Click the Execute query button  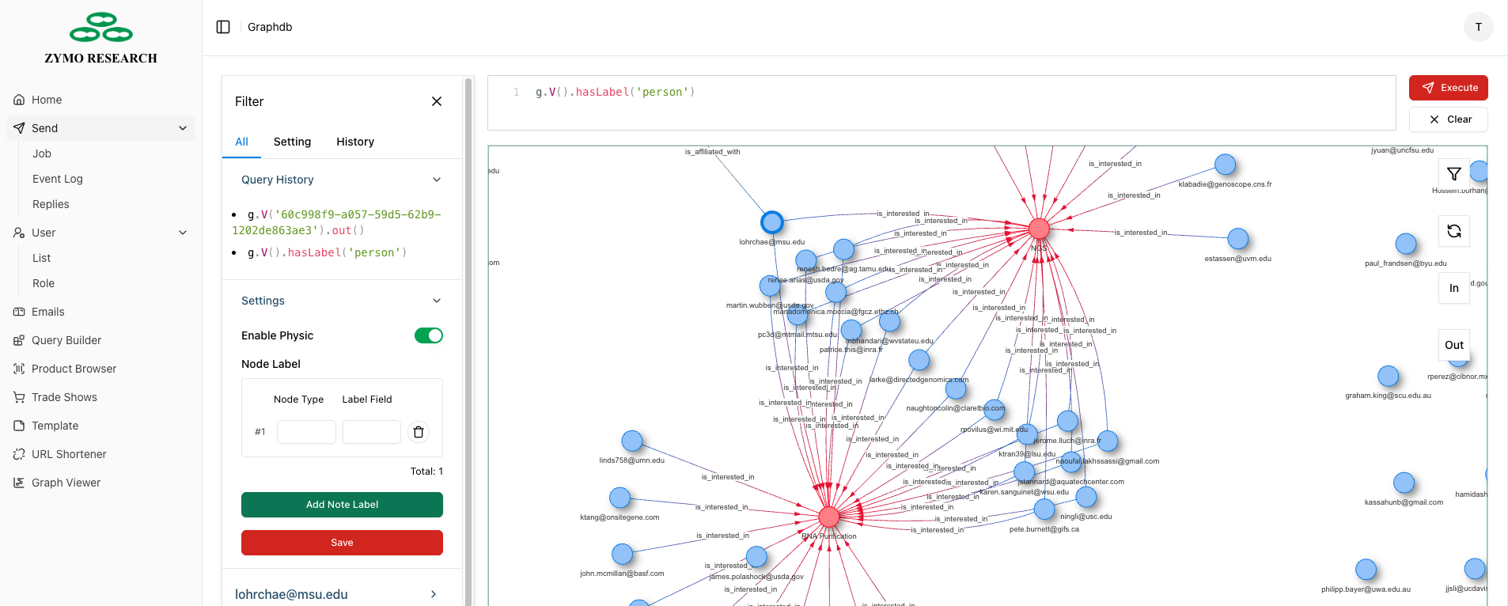(x=1448, y=88)
